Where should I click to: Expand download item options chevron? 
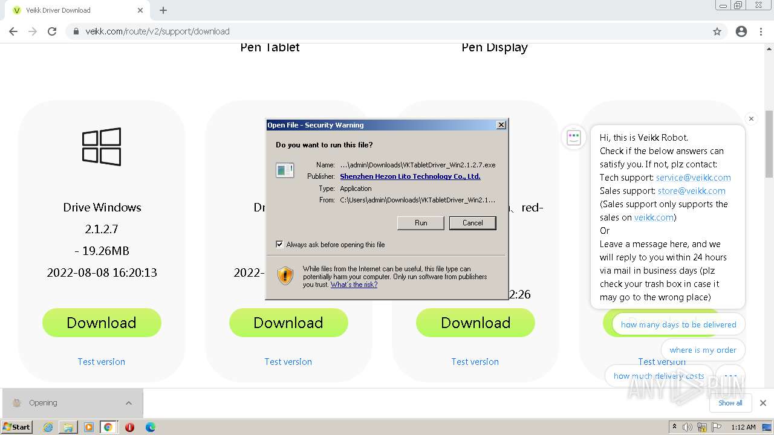(x=129, y=403)
